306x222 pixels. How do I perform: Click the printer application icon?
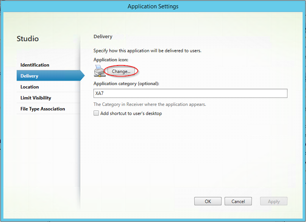[x=100, y=71]
